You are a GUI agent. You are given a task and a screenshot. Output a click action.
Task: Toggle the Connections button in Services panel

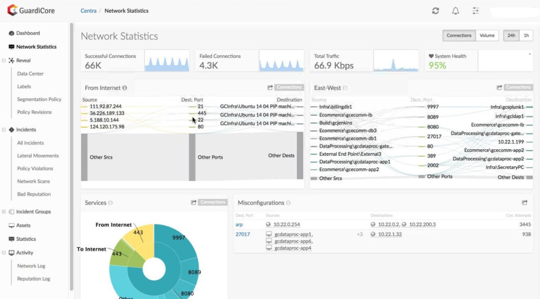tap(212, 203)
